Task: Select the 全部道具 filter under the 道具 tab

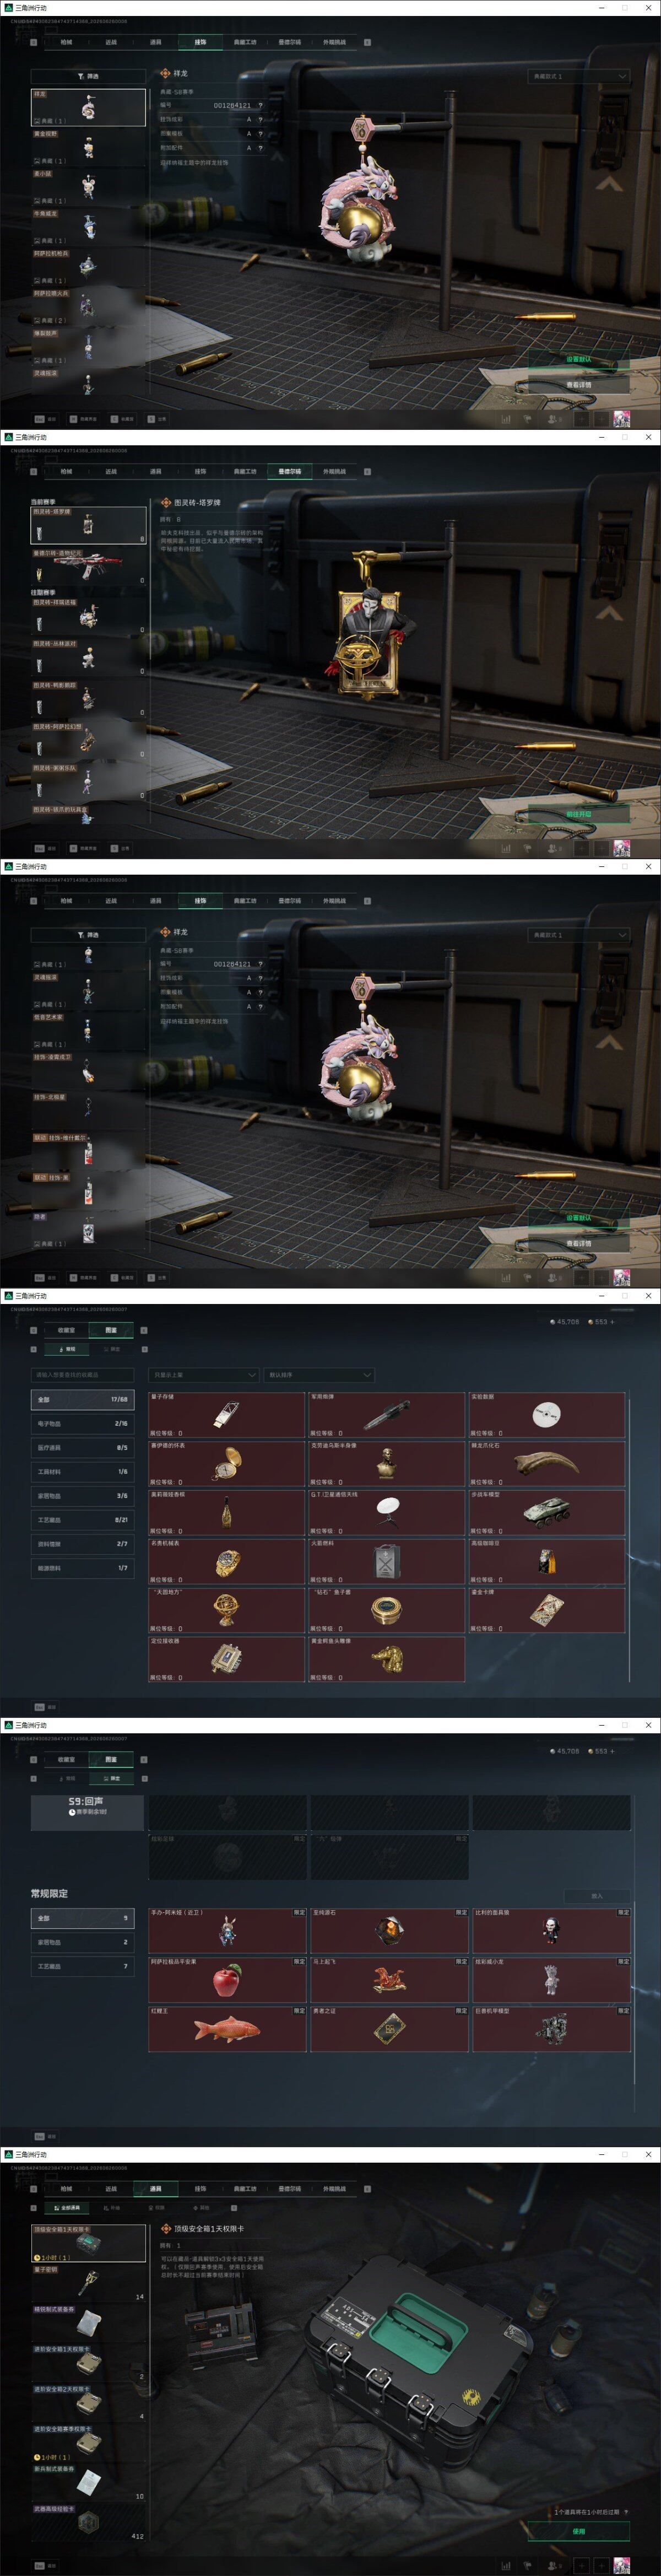Action: pyautogui.click(x=67, y=2207)
